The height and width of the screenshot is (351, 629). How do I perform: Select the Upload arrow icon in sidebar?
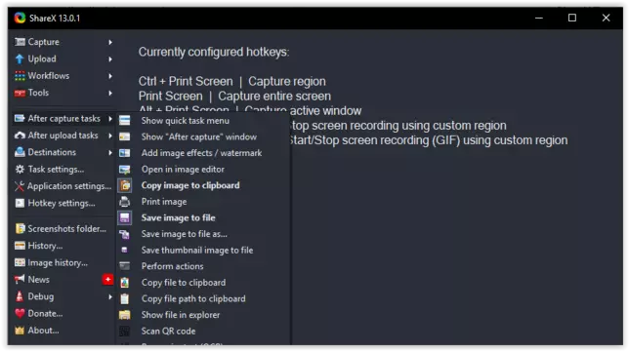(x=20, y=58)
